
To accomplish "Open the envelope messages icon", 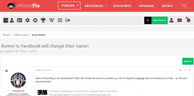I will click(180, 20).
